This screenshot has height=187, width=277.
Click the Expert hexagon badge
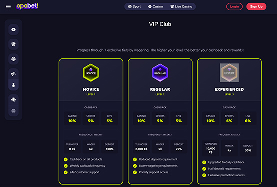(229, 73)
